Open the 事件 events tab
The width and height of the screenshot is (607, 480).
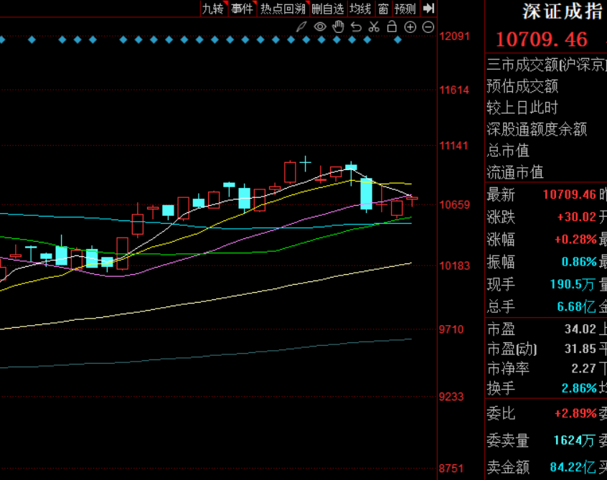[x=242, y=9]
